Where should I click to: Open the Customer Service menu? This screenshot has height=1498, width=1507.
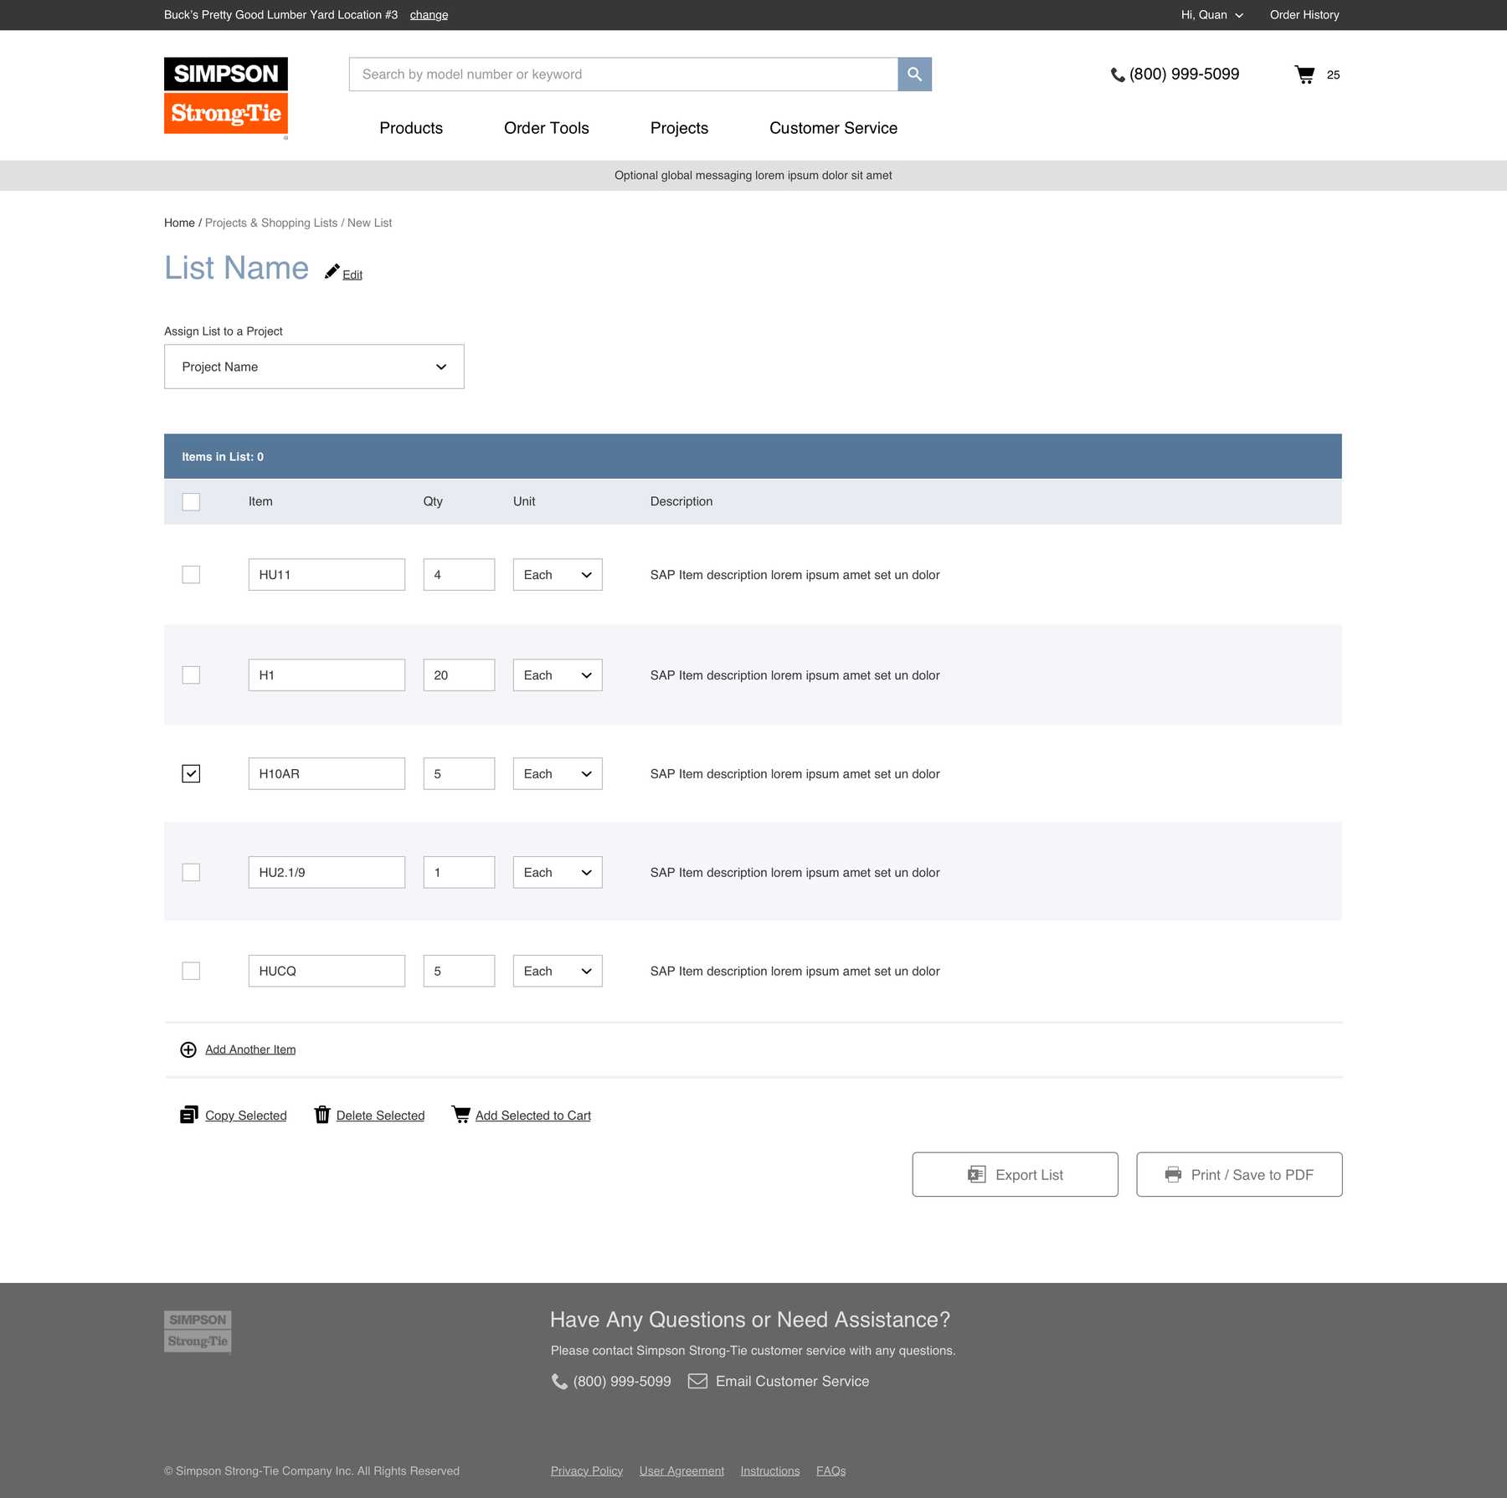pos(833,128)
